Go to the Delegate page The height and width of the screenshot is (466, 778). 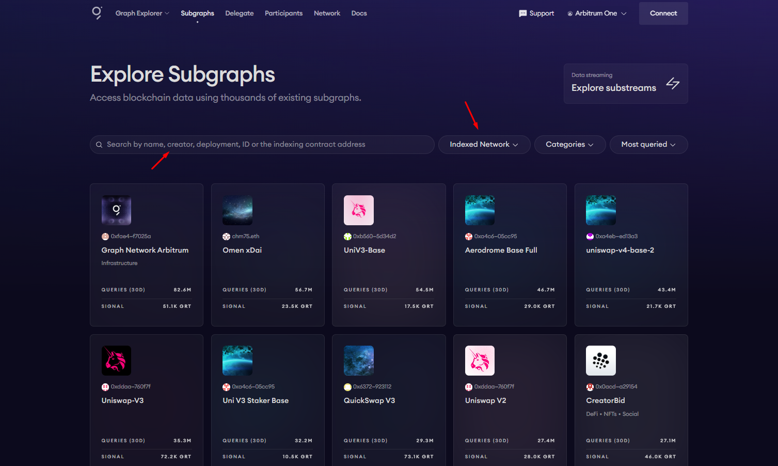click(x=240, y=13)
